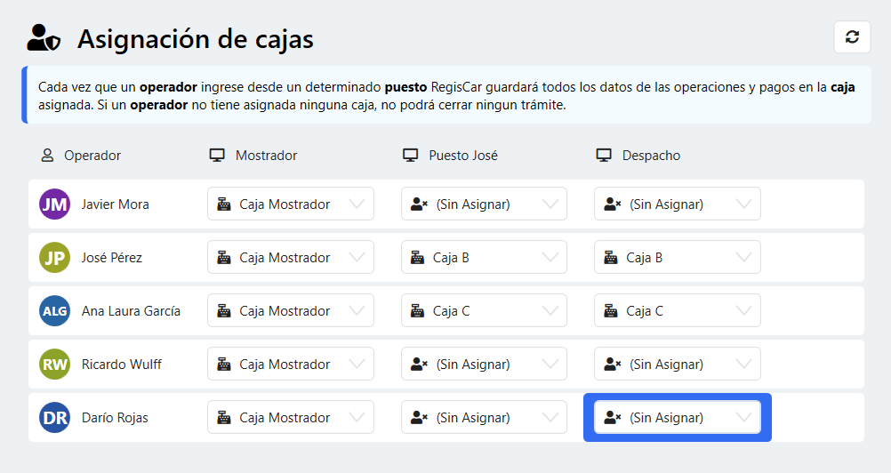The width and height of the screenshot is (891, 473).
Task: Click cash register icon in Javier Mora's Mostrador box
Action: [224, 204]
